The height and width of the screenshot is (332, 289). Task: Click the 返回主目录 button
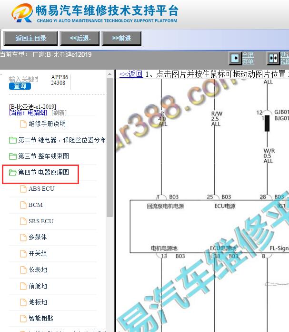(30, 38)
